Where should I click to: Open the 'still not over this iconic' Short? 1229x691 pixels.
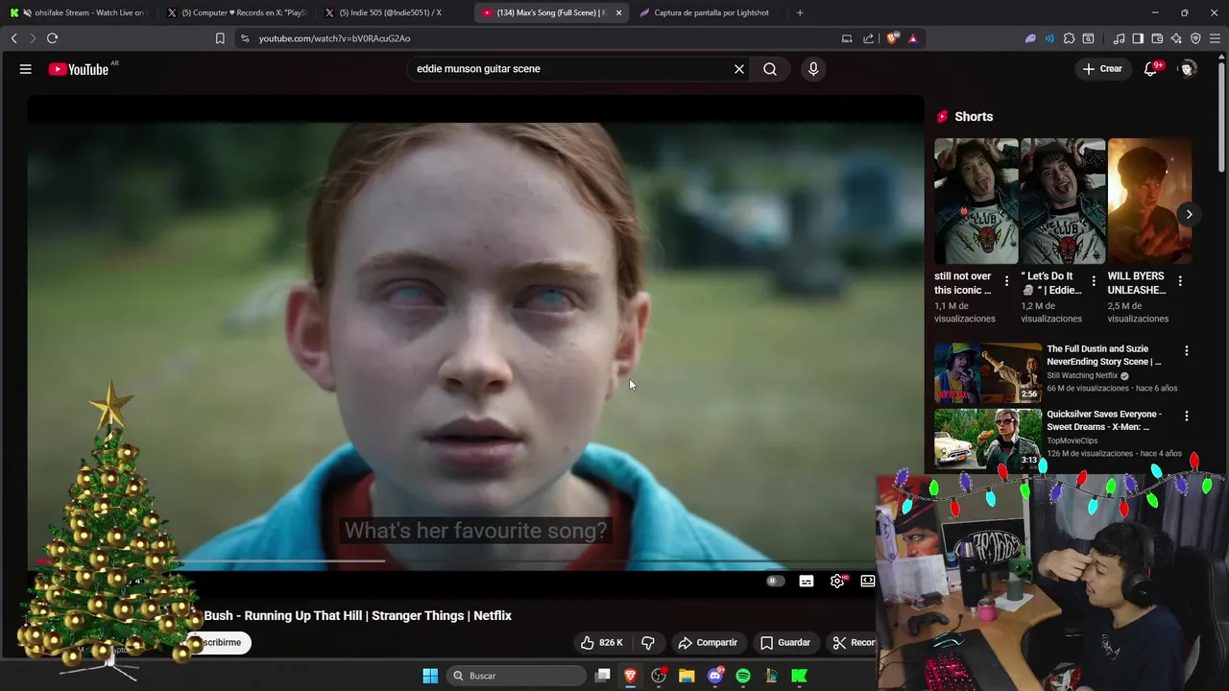(976, 201)
